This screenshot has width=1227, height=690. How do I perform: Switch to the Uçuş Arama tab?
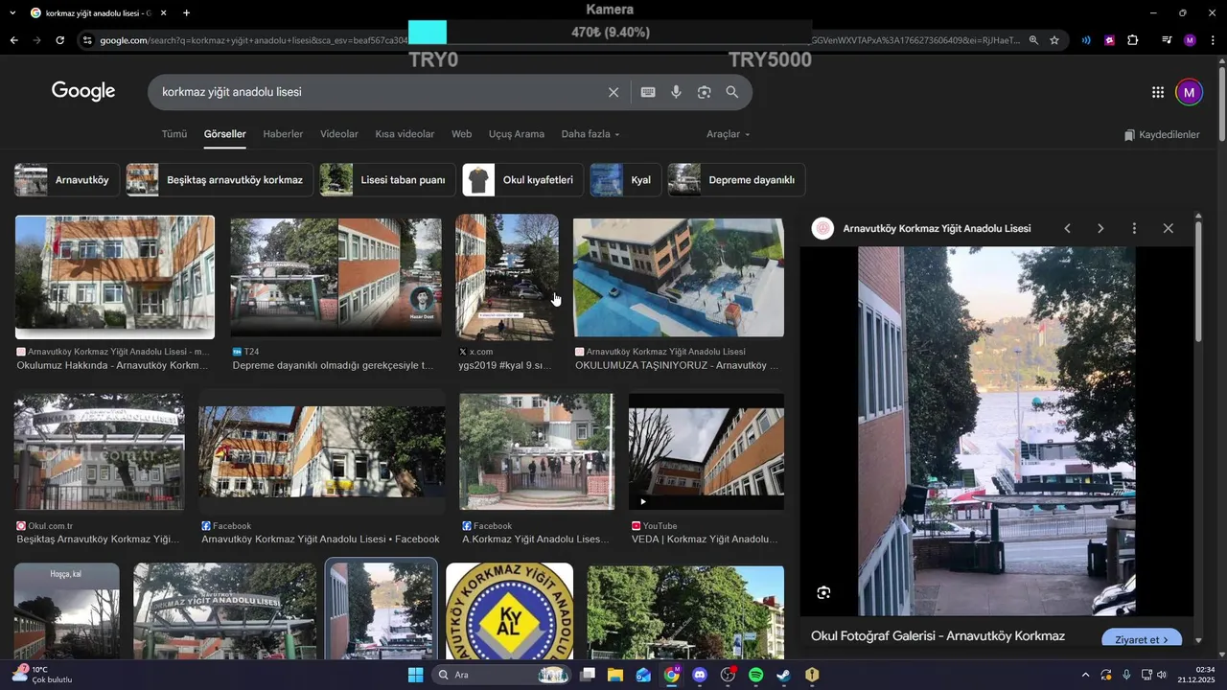(x=517, y=134)
